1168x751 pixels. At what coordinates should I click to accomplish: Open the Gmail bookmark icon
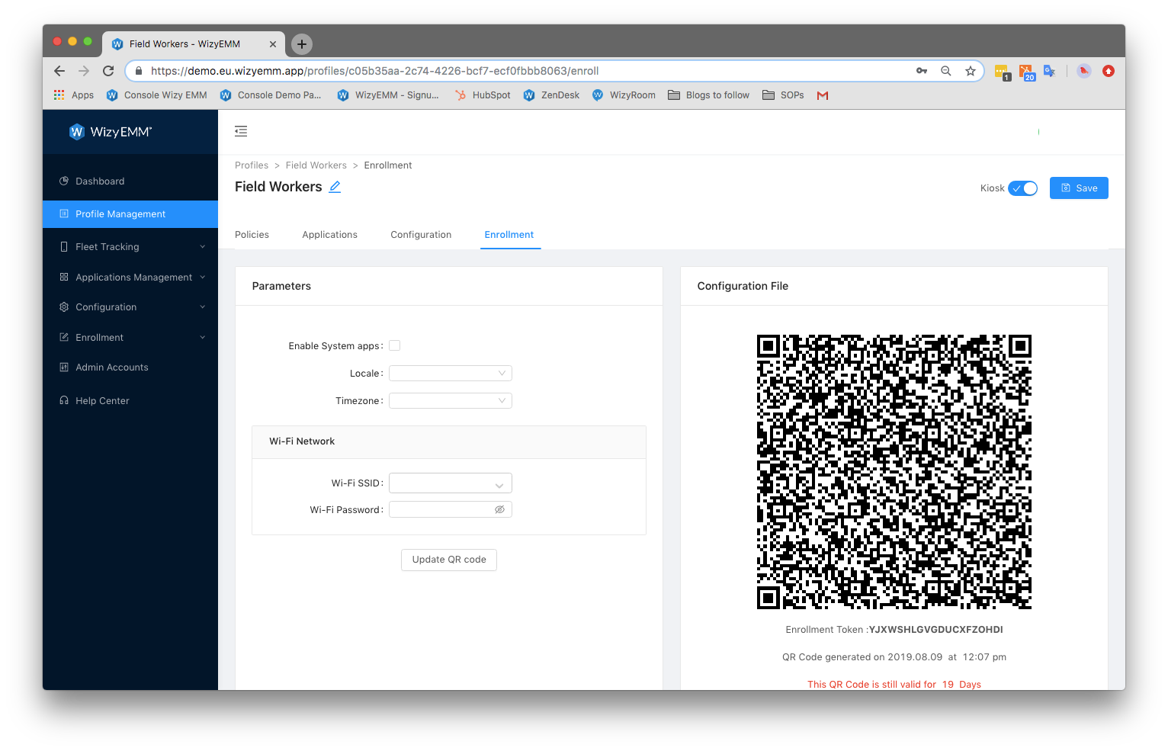coord(823,95)
